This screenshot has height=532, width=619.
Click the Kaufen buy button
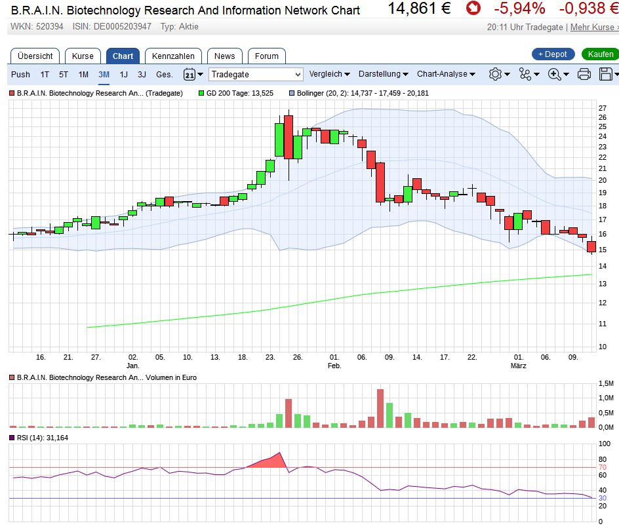pos(601,54)
